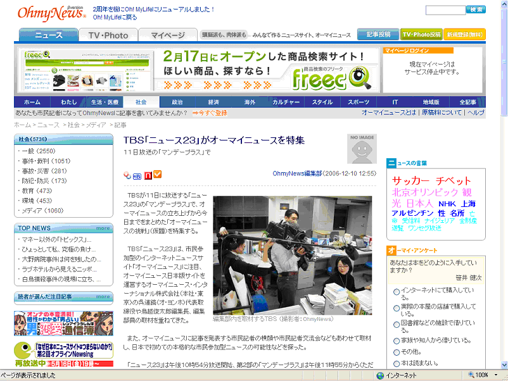The height and width of the screenshot is (381, 508).
Task: Open the 事故·災害 (281) category
Action: [44, 171]
